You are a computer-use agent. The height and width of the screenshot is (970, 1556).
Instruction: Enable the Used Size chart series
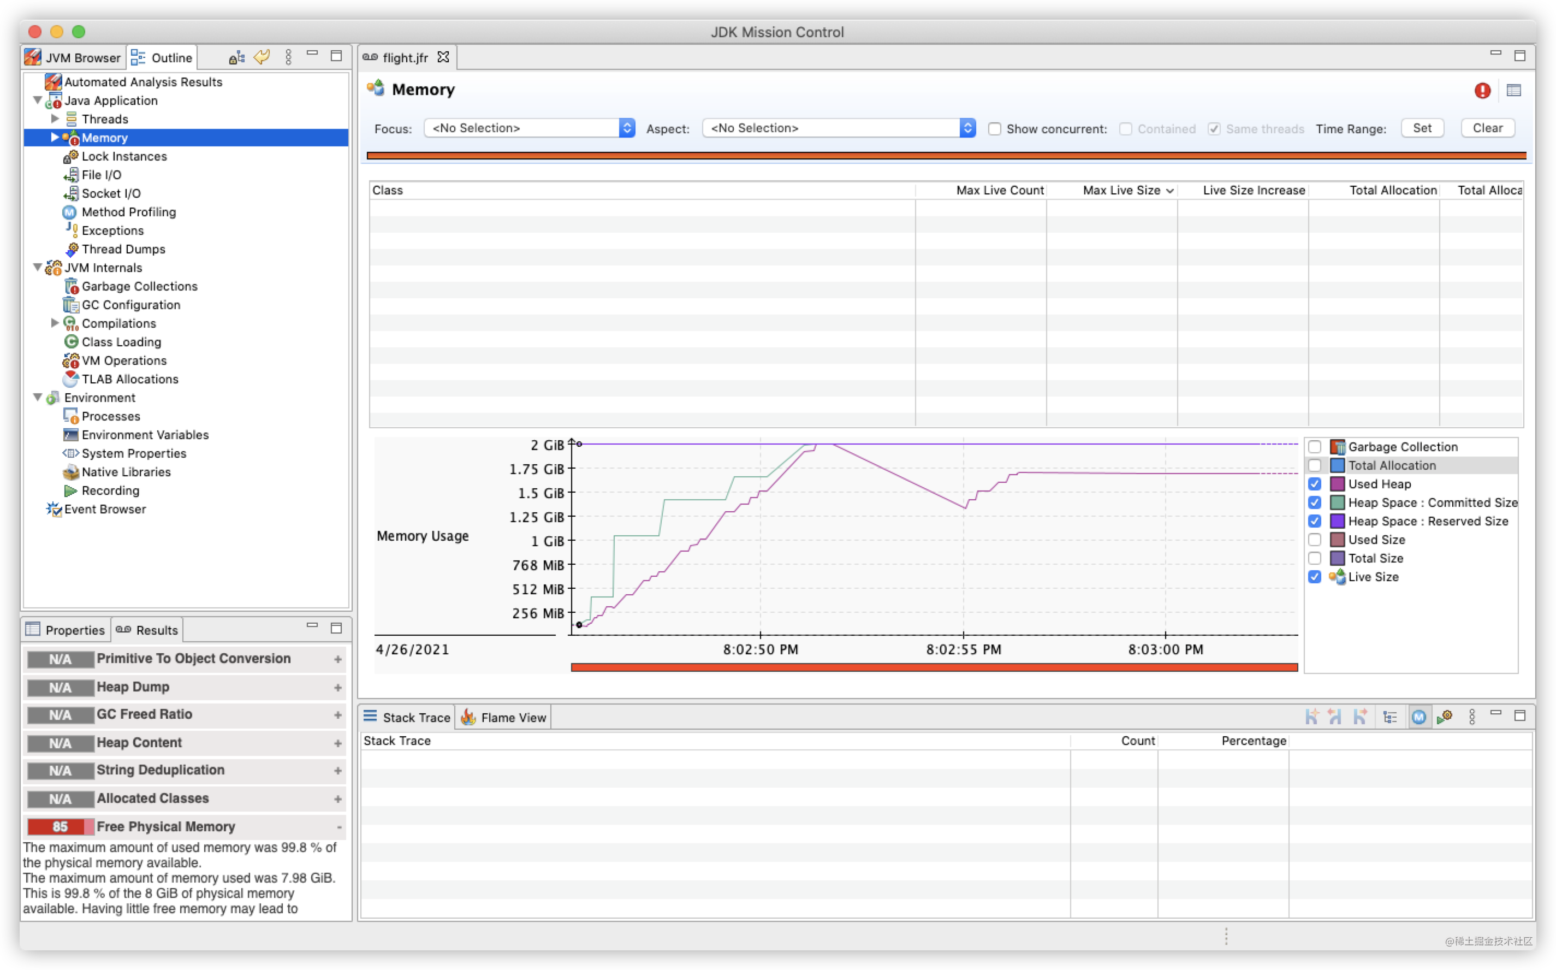click(x=1315, y=539)
